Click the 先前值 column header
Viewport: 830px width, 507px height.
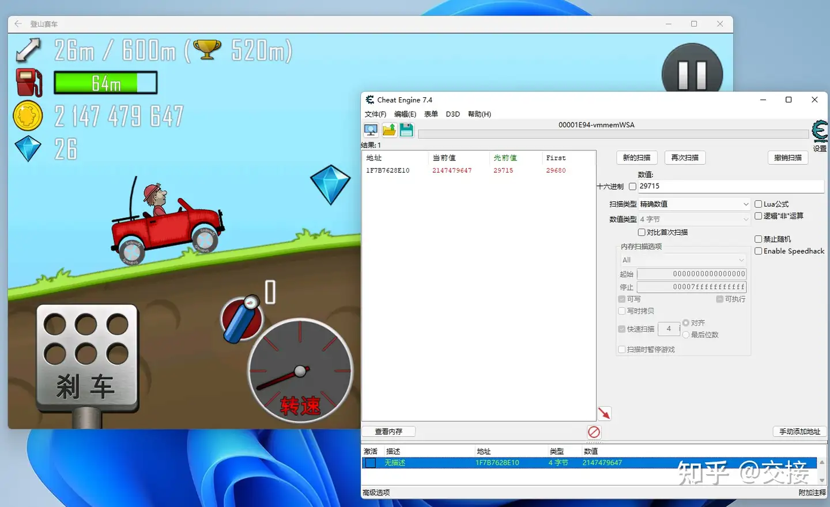coord(505,158)
